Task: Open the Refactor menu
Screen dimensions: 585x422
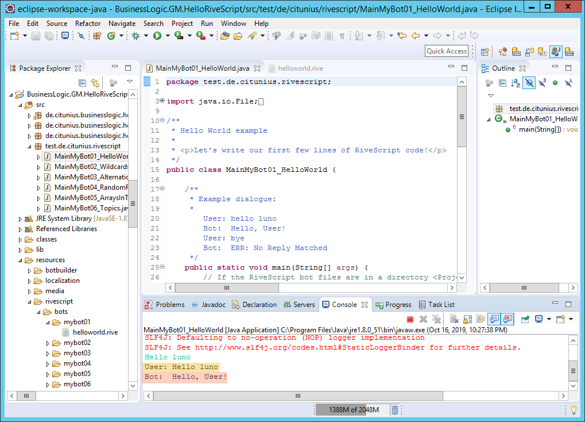Action: coord(87,24)
